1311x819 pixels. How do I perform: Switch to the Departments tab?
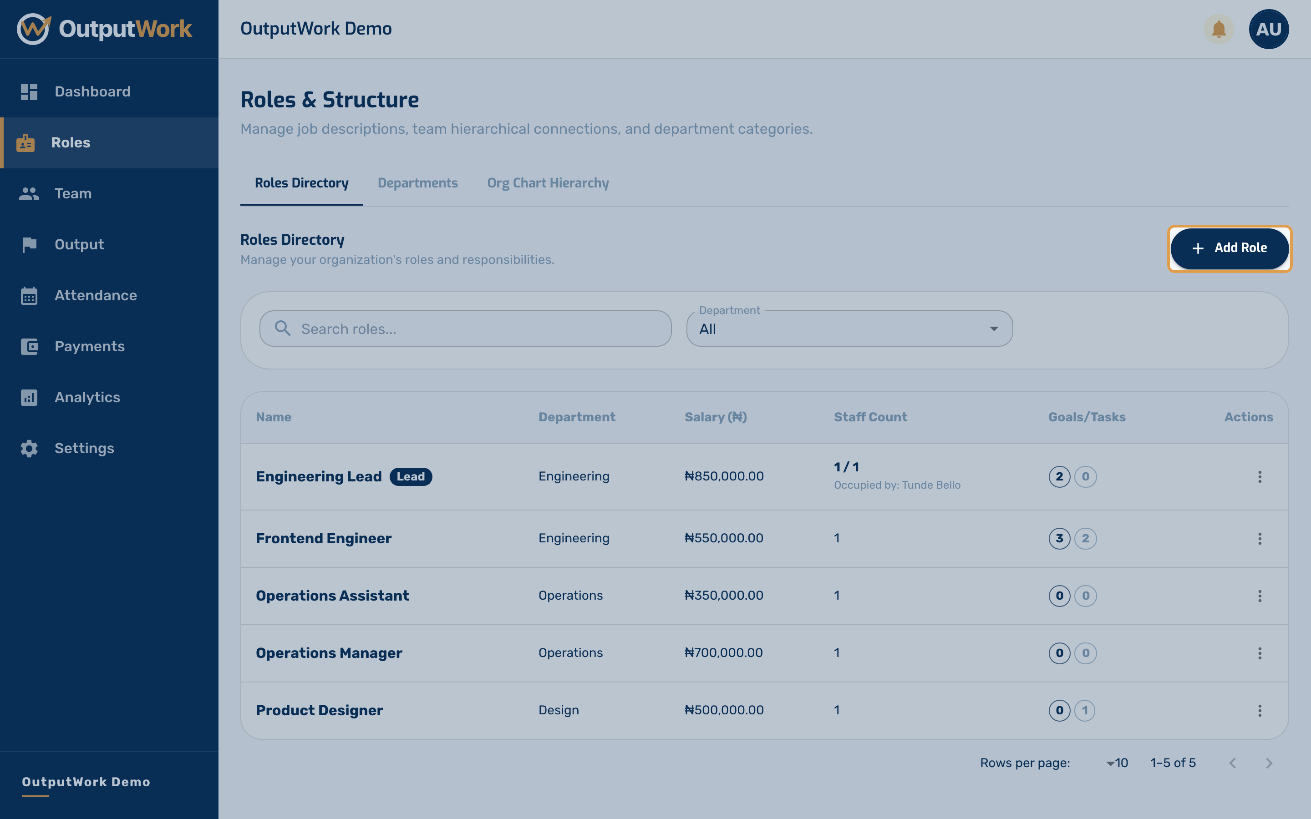(418, 183)
